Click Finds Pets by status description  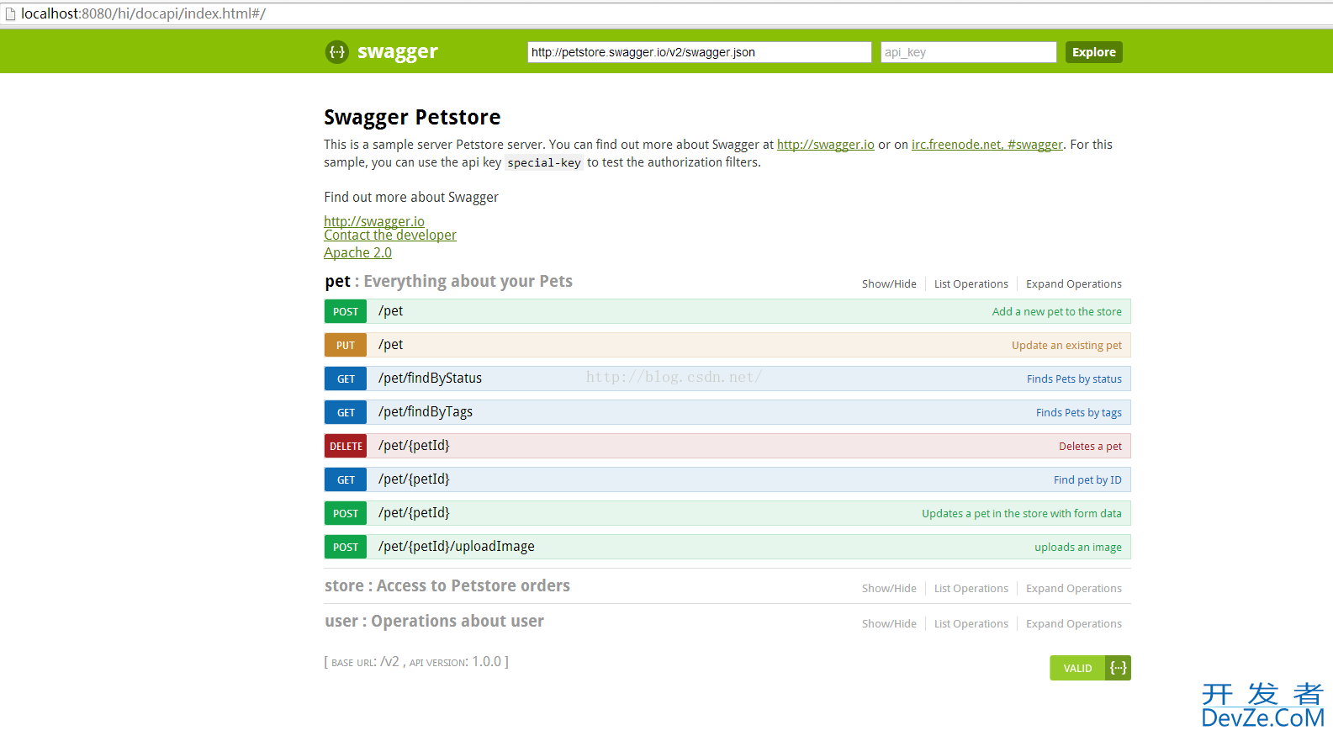coord(1074,379)
